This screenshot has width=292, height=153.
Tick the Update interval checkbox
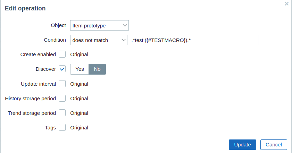pos(62,84)
